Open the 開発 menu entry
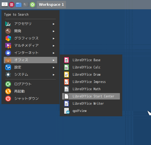151x145 pixels. [x=30, y=31]
